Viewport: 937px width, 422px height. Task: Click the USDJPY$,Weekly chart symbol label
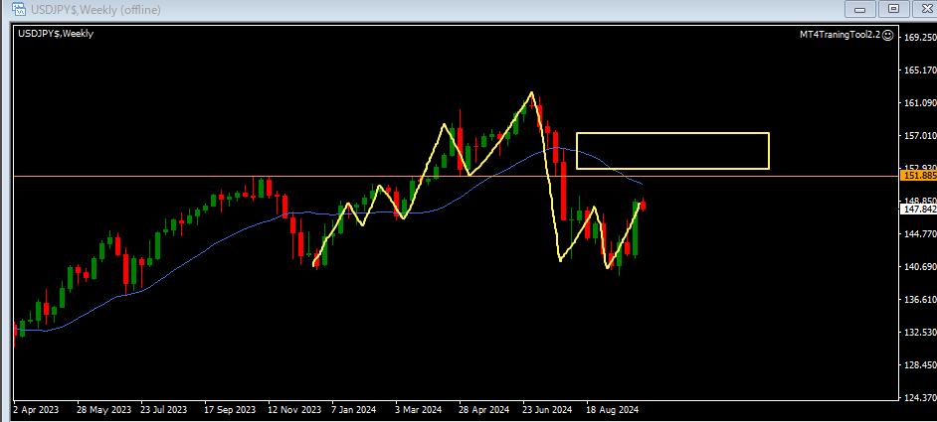(x=57, y=34)
